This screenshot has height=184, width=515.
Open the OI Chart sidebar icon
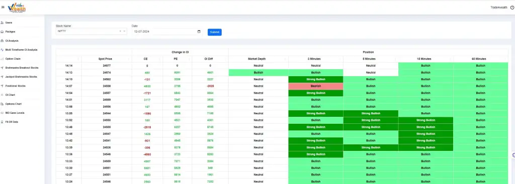[3, 95]
